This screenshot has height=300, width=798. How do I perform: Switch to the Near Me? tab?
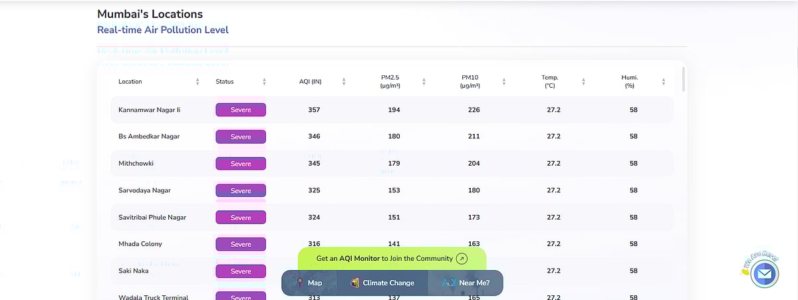pyautogui.click(x=473, y=283)
